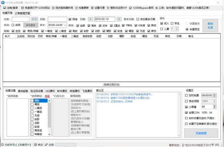Click the red 选座 link
Viewport: 224px width, 147px height.
click(x=47, y=96)
